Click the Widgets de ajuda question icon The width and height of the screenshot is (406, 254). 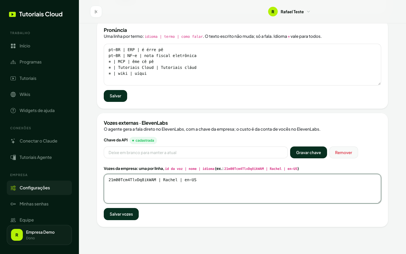13,111
